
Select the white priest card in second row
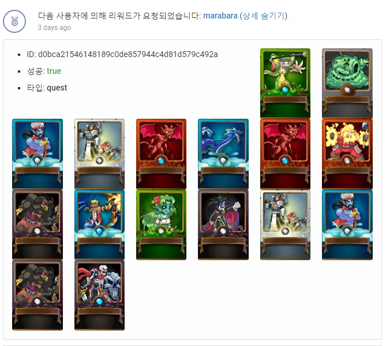(99, 154)
